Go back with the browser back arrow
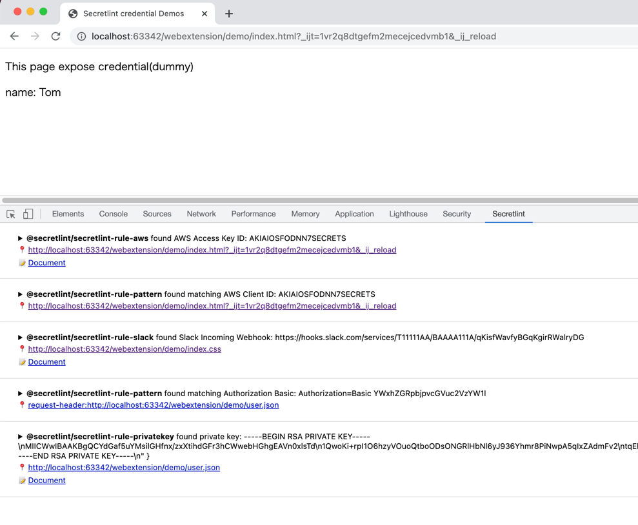638x525 pixels. [x=14, y=36]
